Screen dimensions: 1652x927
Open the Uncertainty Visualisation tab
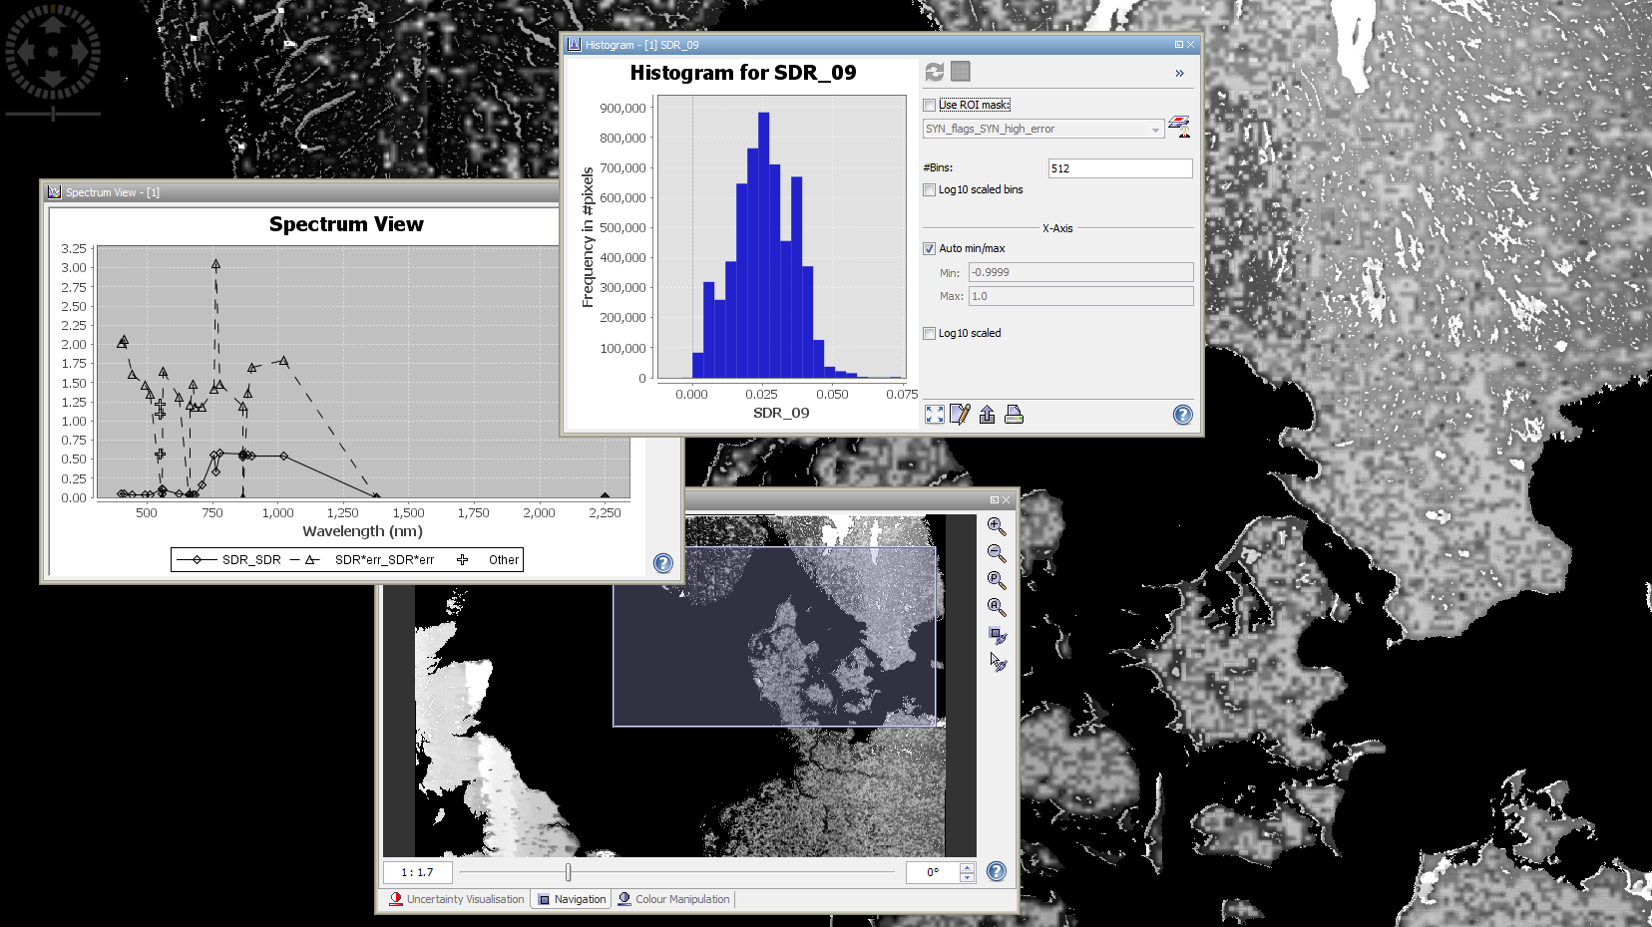pos(457,899)
